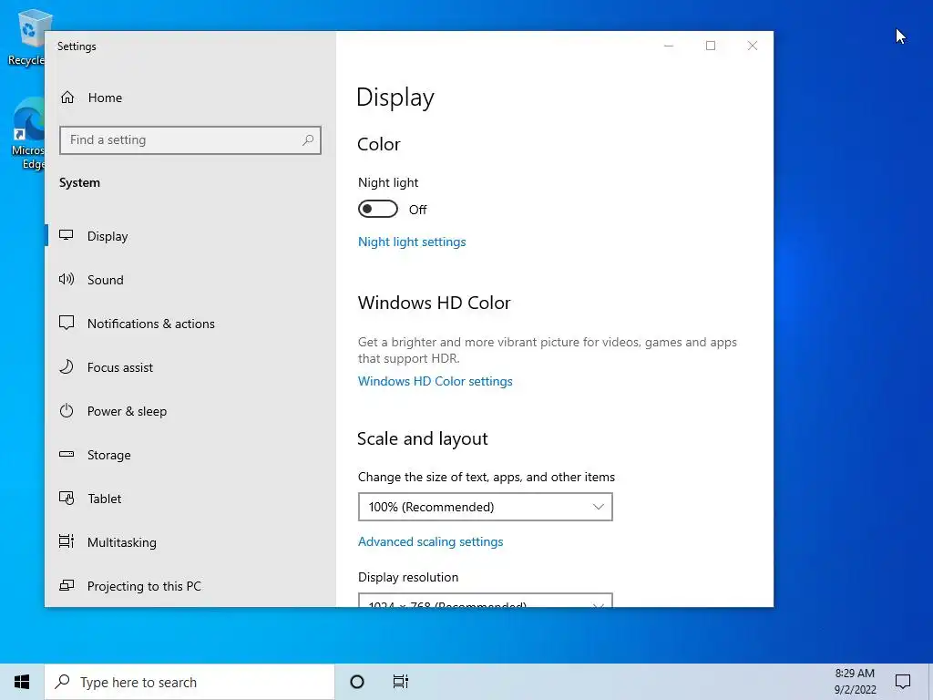Click the Projecting to this PC icon
Viewport: 933px width, 700px height.
pyautogui.click(x=66, y=585)
